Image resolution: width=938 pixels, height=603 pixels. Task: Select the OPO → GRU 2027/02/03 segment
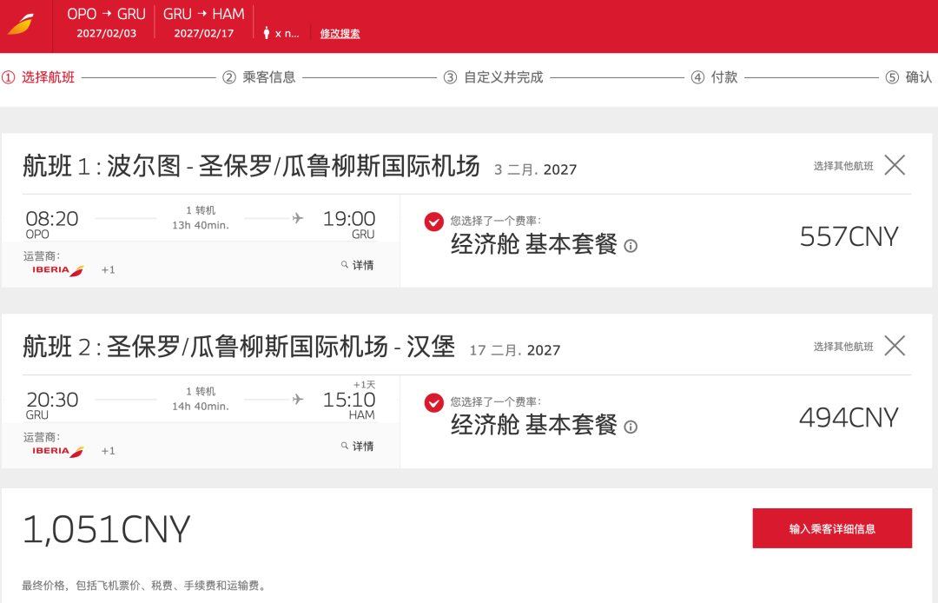(x=106, y=23)
